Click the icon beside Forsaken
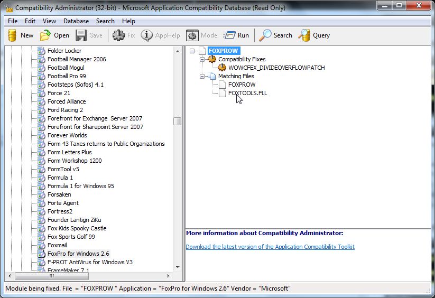435x298 pixels. (x=41, y=194)
